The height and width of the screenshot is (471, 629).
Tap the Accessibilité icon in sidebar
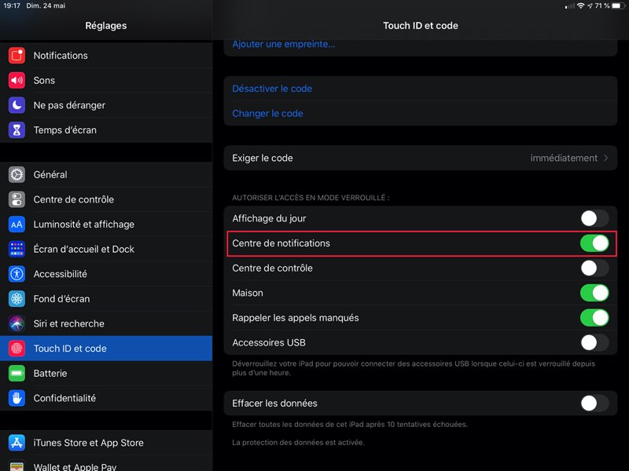point(17,274)
